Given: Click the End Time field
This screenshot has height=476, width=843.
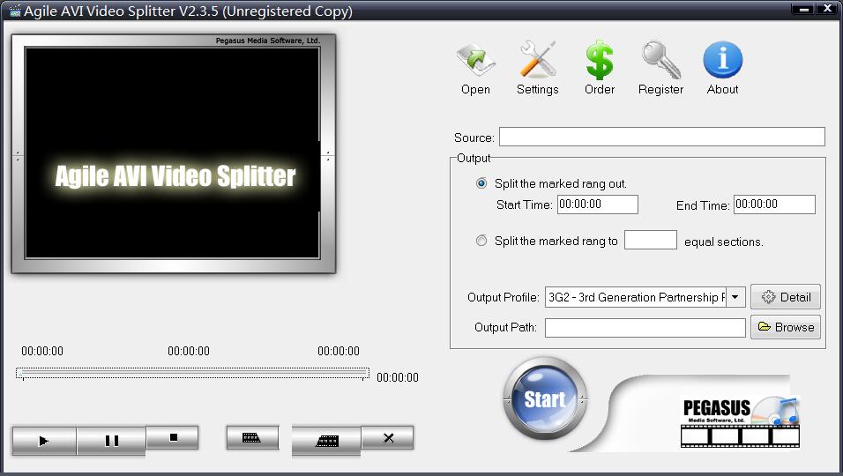Looking at the screenshot, I should coord(774,205).
